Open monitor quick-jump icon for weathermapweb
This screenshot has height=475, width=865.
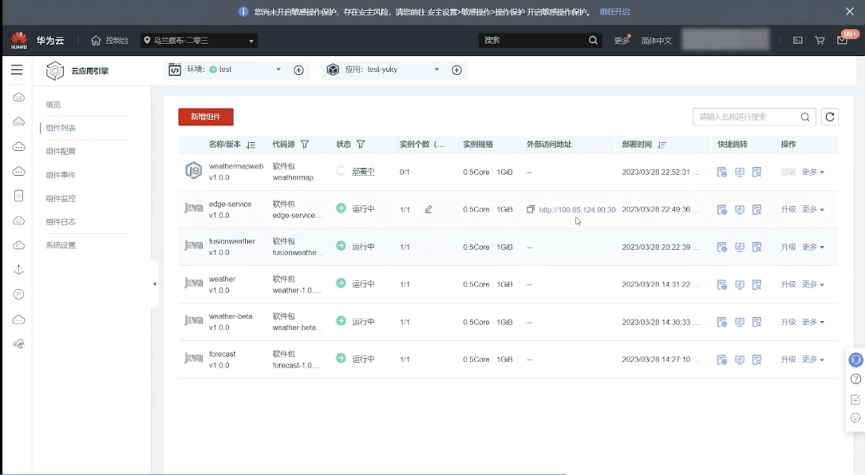[x=739, y=172]
